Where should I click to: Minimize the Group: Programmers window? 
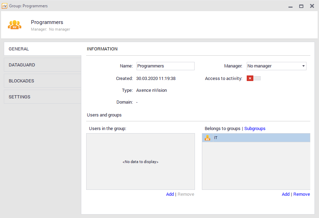point(291,6)
